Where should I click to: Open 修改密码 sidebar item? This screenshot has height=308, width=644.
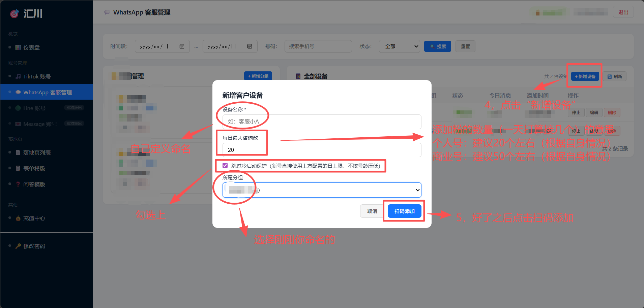pyautogui.click(x=47, y=246)
